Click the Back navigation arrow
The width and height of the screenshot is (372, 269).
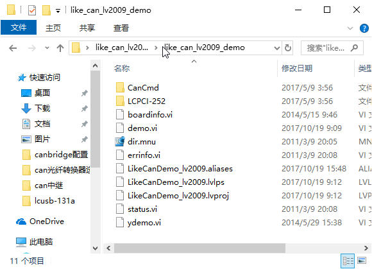(13, 48)
